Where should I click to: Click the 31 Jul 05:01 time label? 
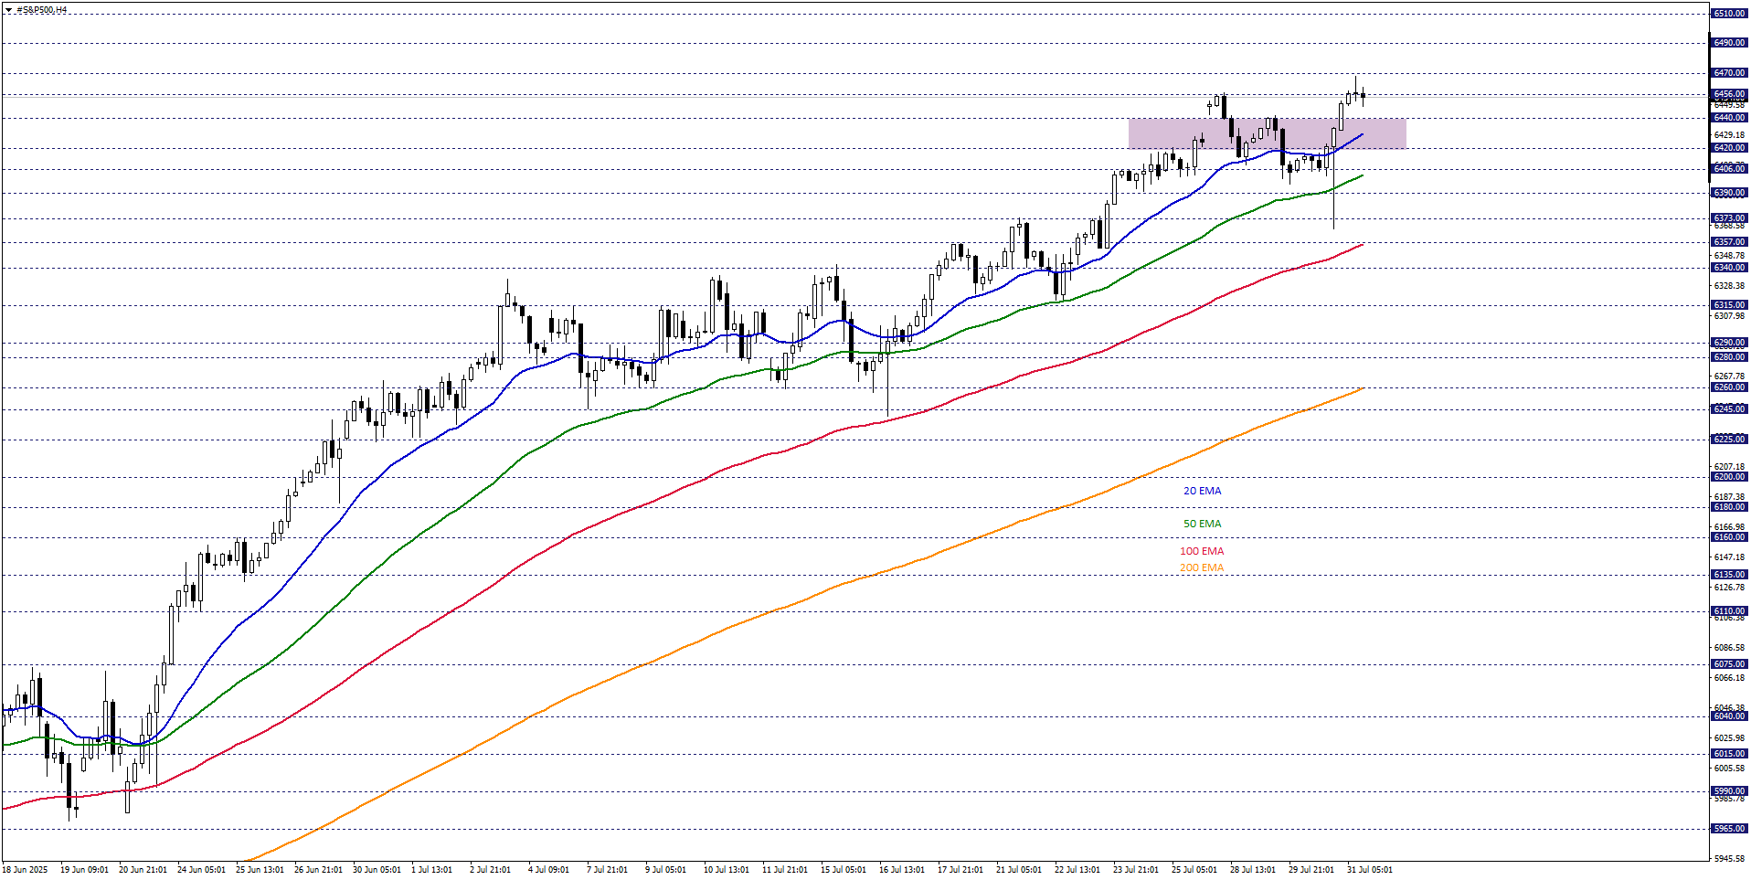[1370, 870]
